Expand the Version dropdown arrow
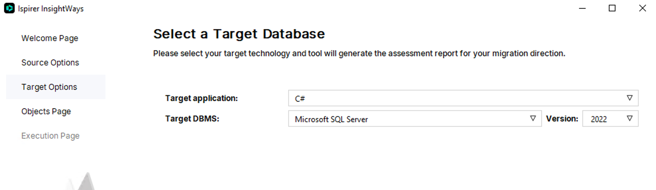Screen dimensions: 656x190 pyautogui.click(x=629, y=118)
